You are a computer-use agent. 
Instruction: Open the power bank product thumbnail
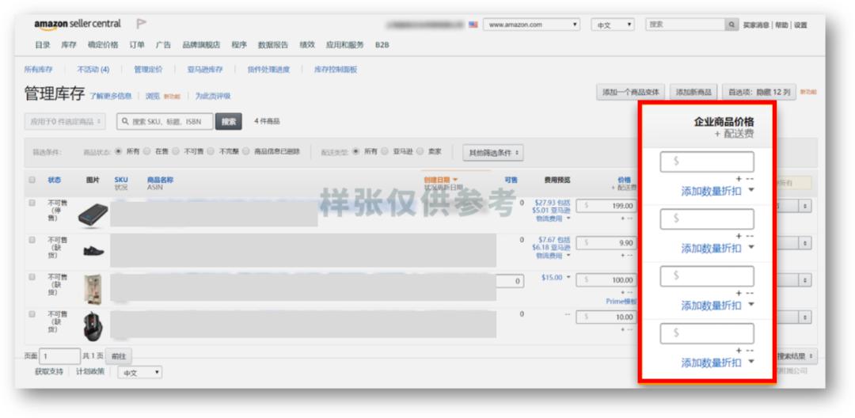pyautogui.click(x=93, y=215)
